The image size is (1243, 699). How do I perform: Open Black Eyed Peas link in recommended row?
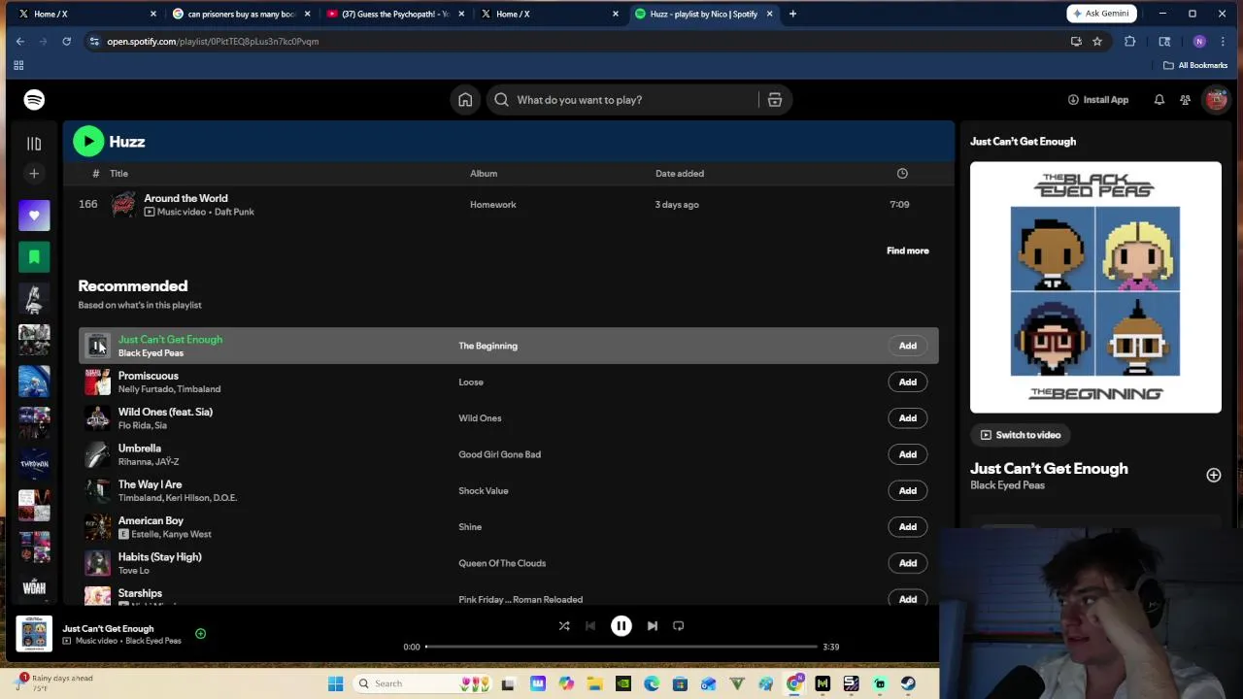(151, 353)
